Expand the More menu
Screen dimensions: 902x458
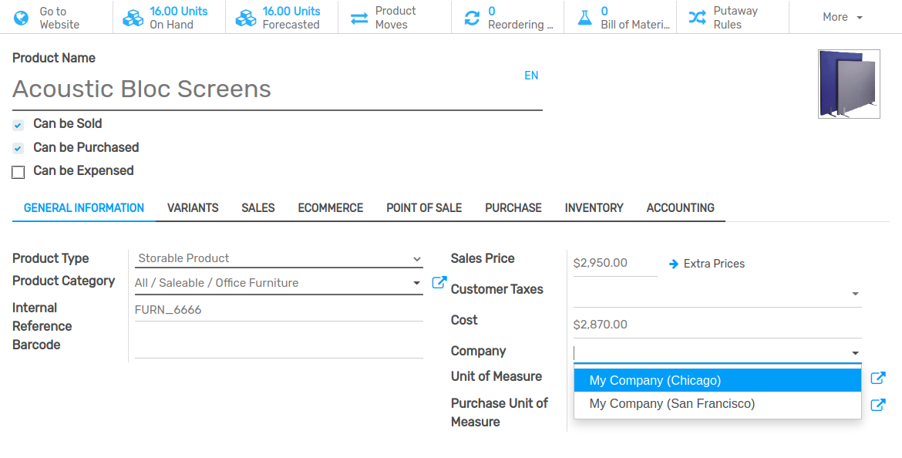842,16
